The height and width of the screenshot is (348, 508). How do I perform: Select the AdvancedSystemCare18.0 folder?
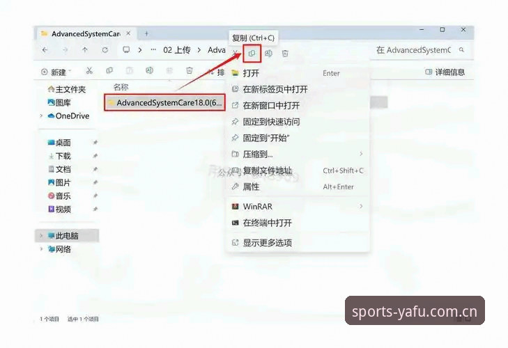pos(164,102)
